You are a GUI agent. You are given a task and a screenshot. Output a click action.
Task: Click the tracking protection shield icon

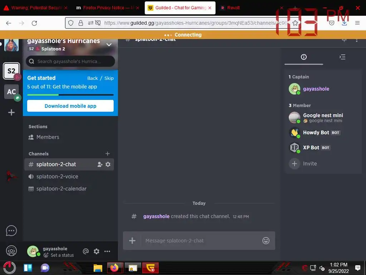(x=71, y=23)
